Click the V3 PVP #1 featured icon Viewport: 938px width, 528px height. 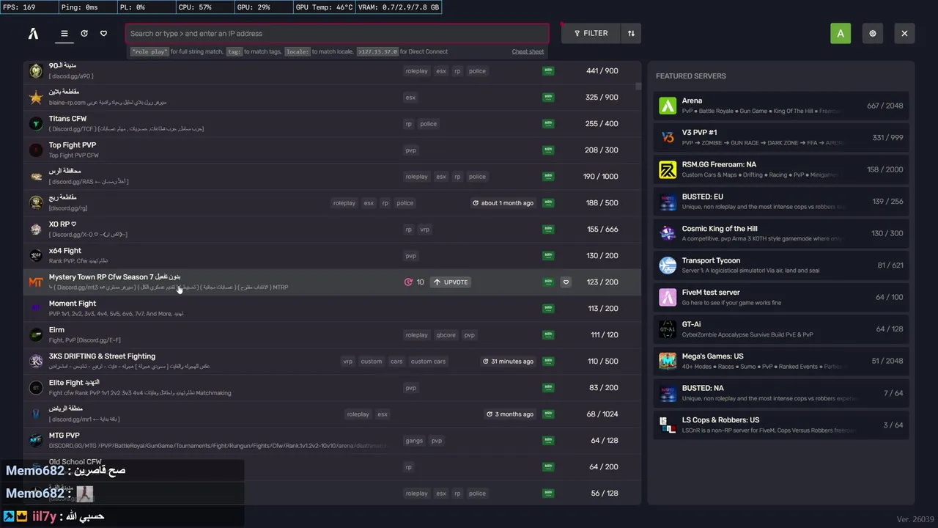point(668,137)
